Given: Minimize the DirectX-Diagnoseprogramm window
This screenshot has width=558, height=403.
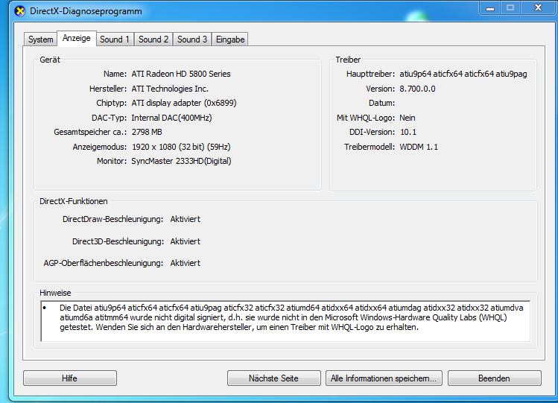Looking at the screenshot, I should [x=490, y=8].
